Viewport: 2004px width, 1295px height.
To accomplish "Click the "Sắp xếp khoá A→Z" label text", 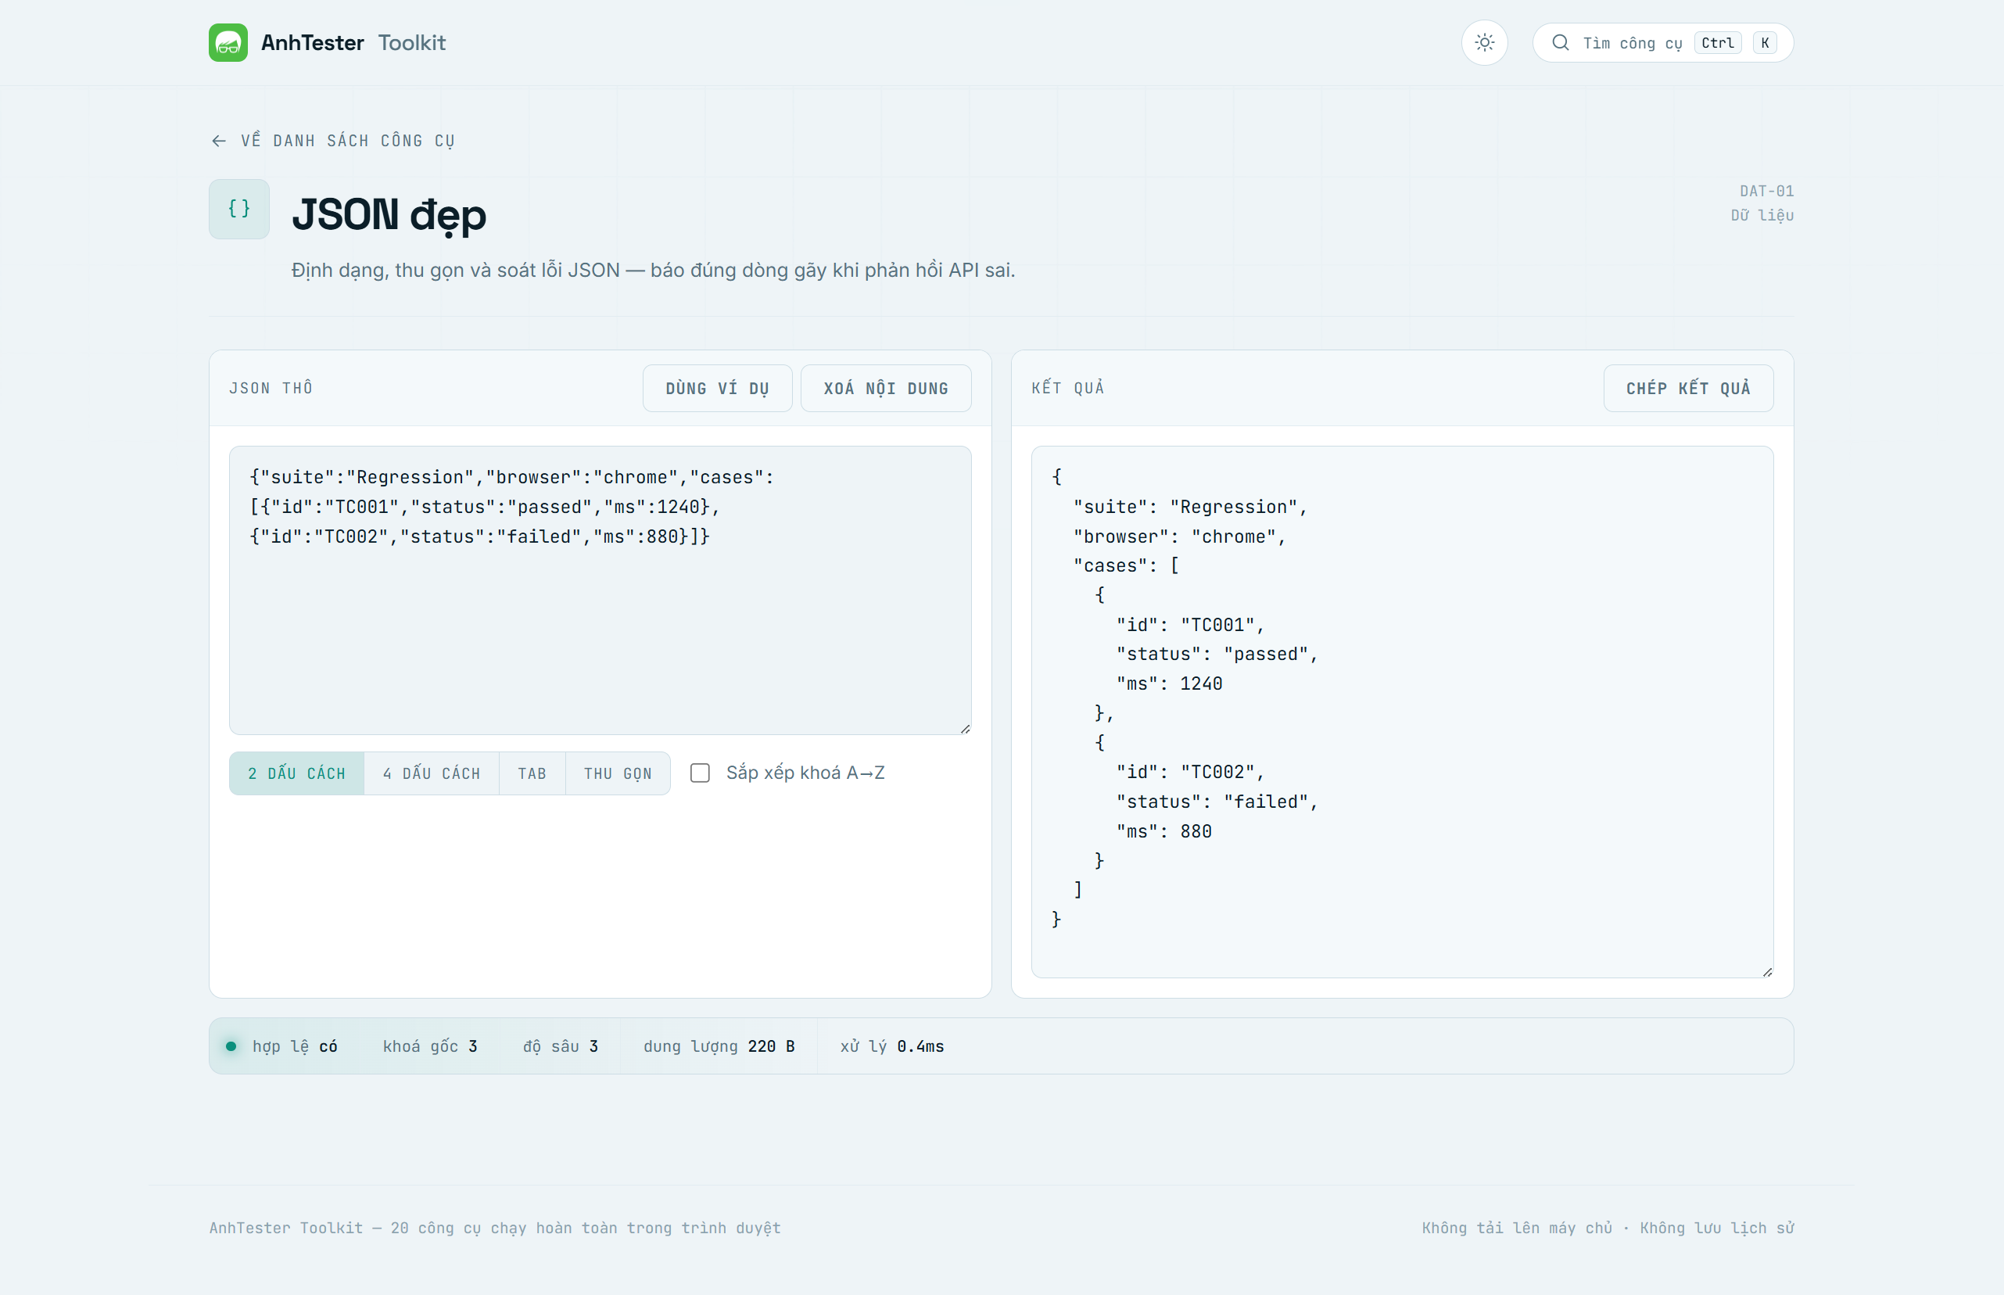I will (805, 773).
